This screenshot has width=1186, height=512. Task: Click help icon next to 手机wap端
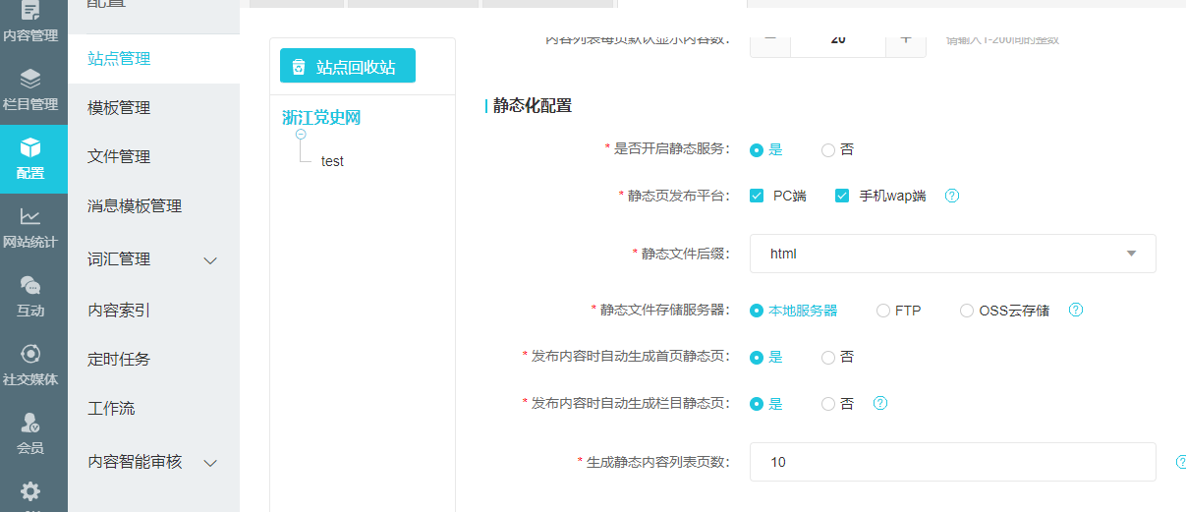coord(951,196)
